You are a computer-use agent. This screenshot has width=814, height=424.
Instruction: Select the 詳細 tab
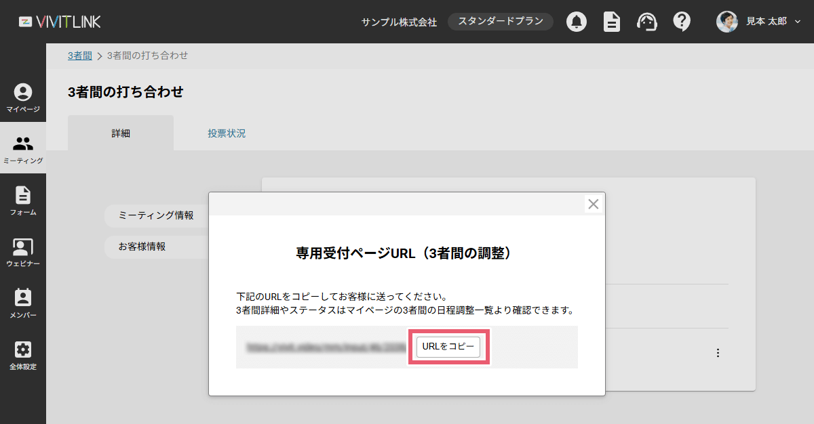click(x=121, y=133)
